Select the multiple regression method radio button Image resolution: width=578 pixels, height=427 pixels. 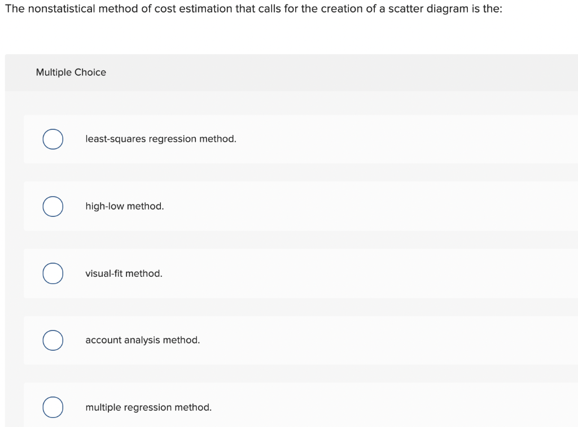(x=52, y=407)
